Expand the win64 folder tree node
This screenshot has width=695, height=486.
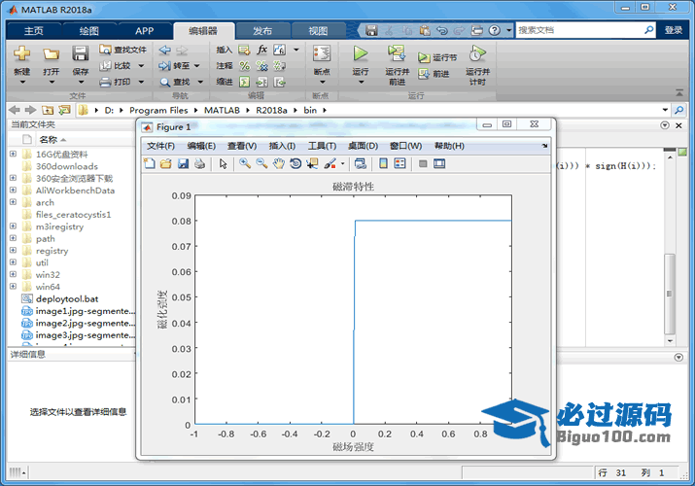[x=13, y=287]
